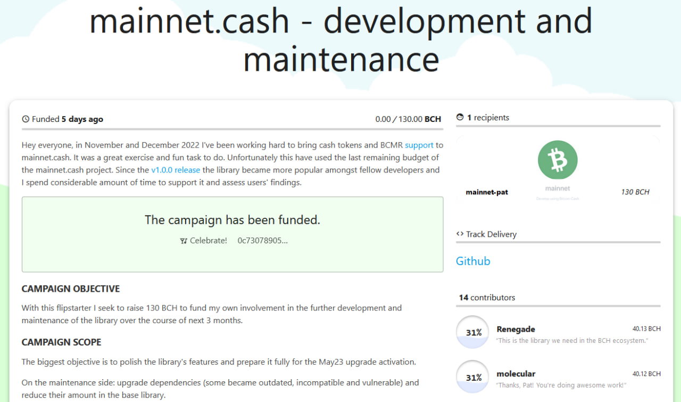Click the molecular contributor name
This screenshot has height=402, width=681.
coord(516,374)
